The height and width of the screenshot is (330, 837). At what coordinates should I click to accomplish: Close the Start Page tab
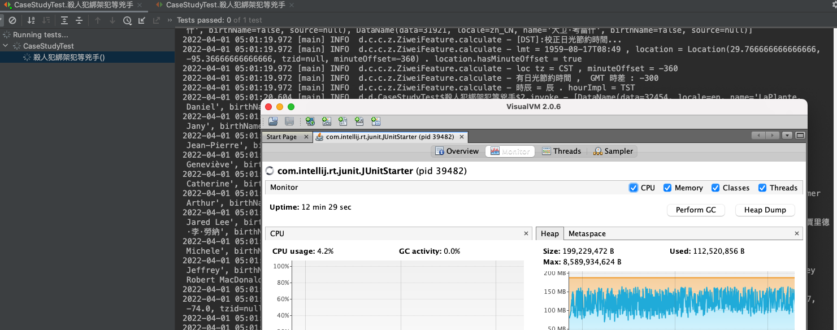click(306, 137)
